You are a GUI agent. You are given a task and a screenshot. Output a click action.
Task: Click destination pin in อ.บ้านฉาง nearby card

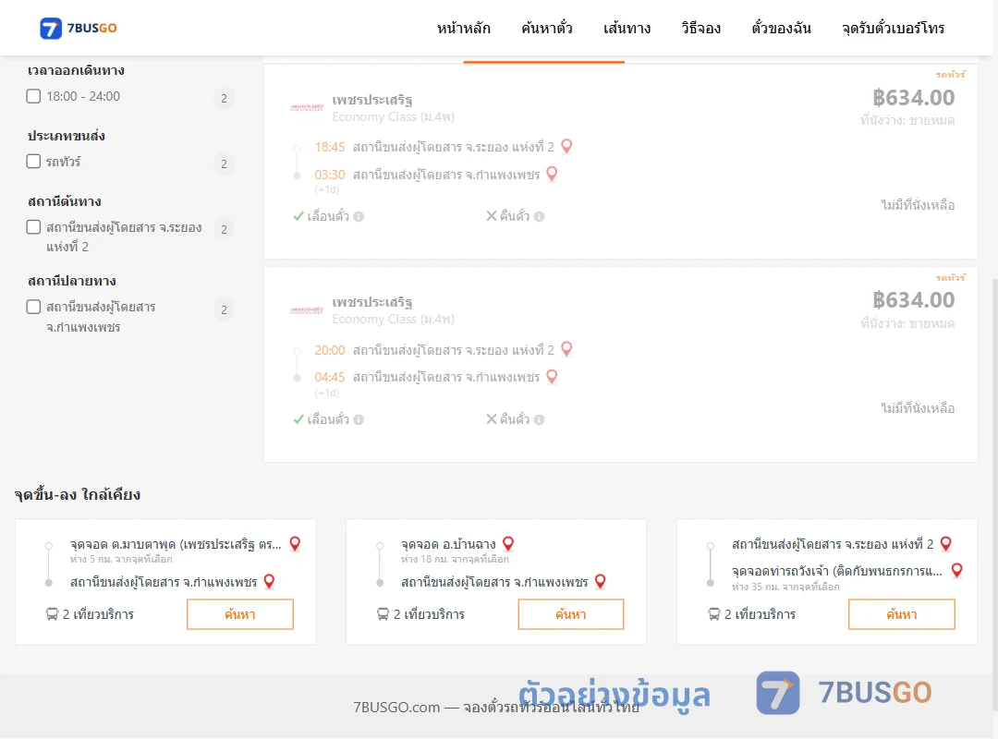601,581
